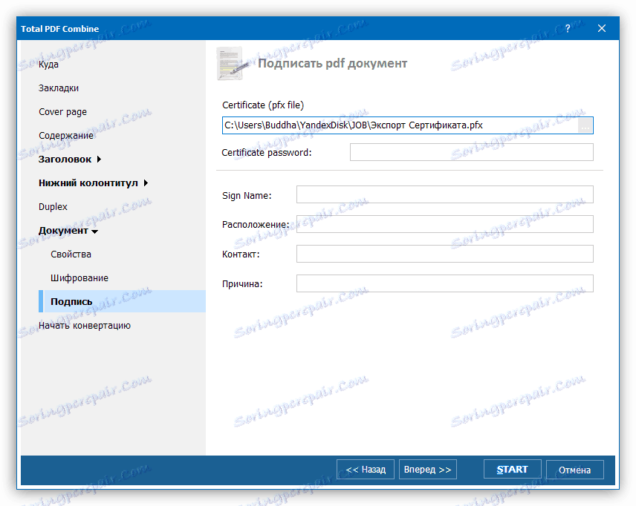Click the Вперед >> button

(427, 469)
